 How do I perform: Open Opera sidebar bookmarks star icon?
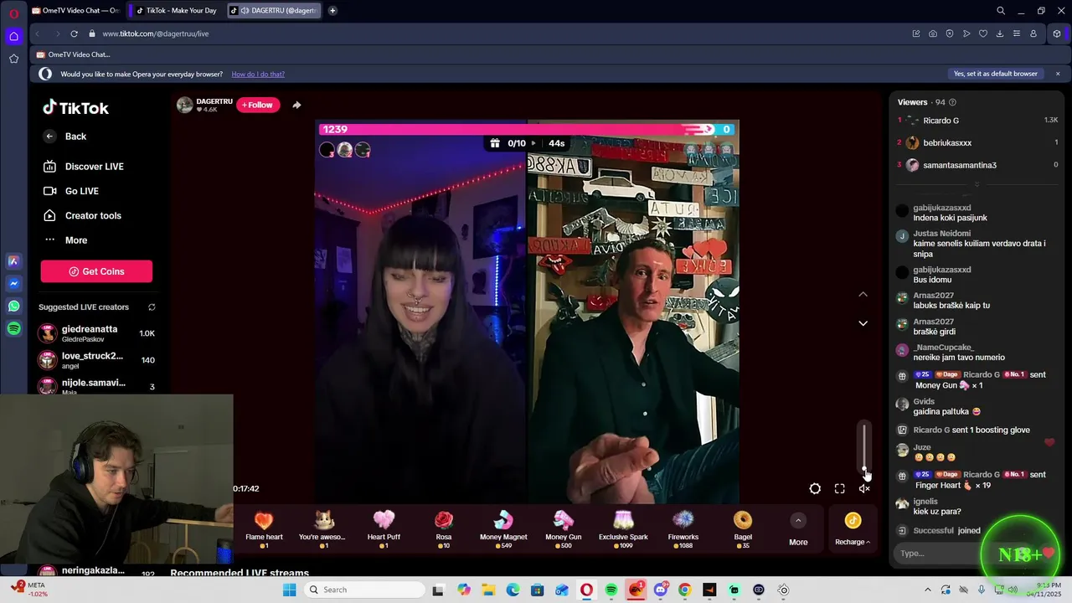click(13, 59)
